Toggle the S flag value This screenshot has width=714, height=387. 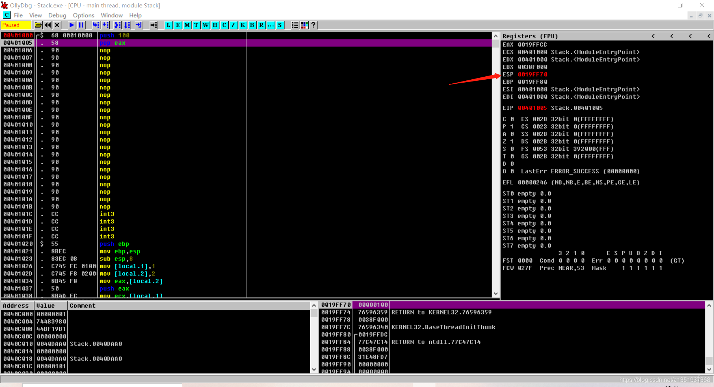pyautogui.click(x=512, y=149)
